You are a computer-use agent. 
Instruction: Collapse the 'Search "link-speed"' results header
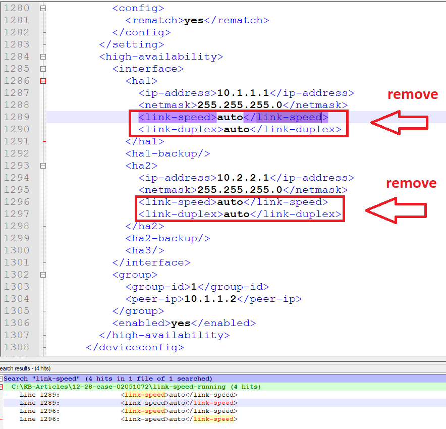pyautogui.click(x=1, y=379)
